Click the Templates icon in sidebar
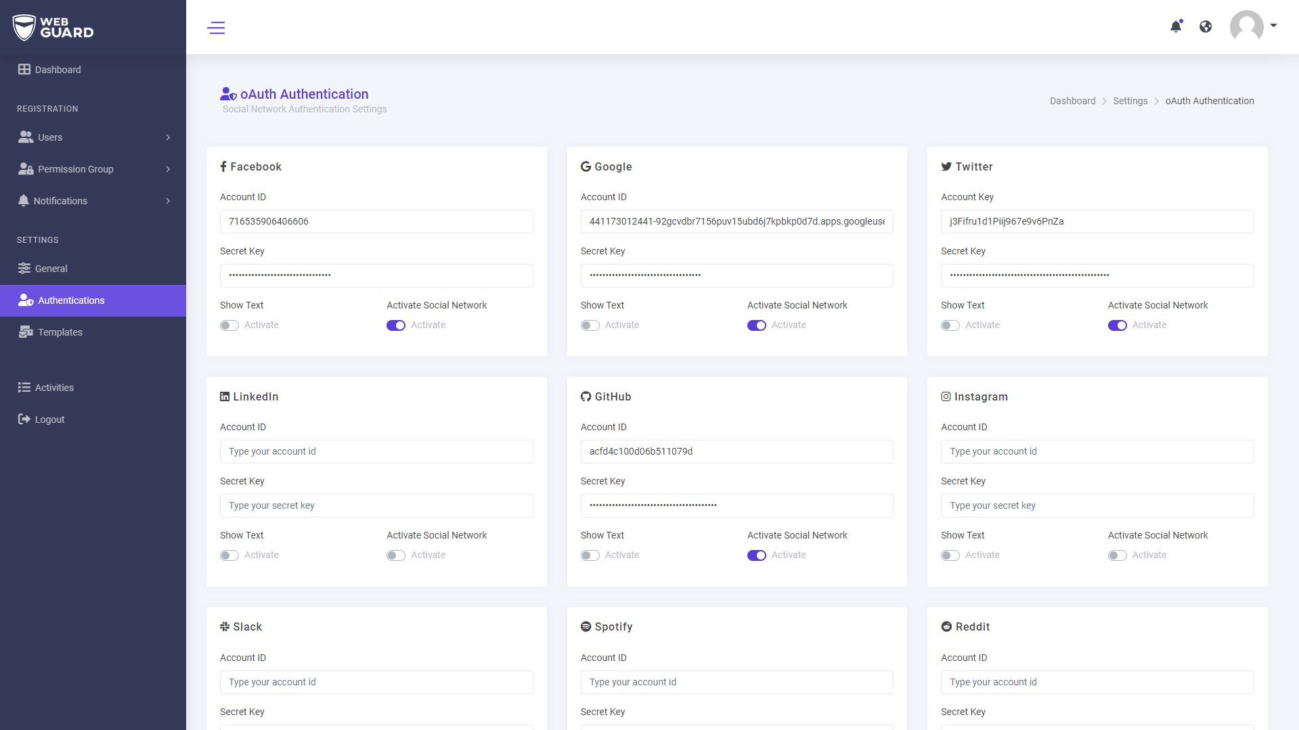Image resolution: width=1299 pixels, height=730 pixels. [26, 332]
